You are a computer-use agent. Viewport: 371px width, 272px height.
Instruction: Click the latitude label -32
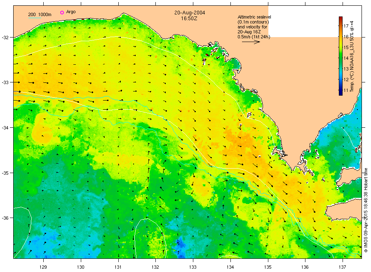5,38
